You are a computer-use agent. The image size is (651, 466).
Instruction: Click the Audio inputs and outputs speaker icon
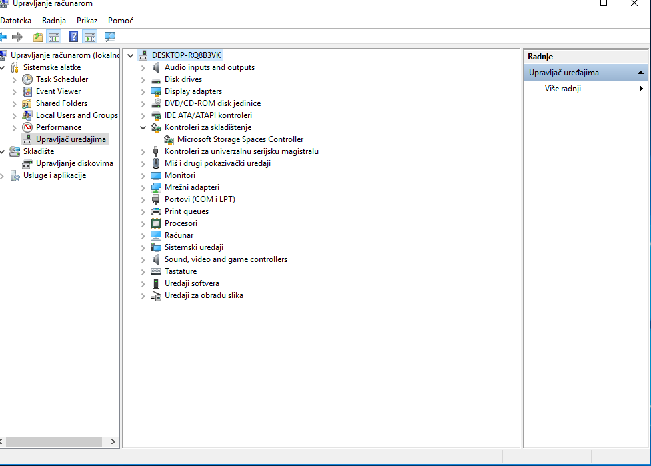tap(156, 67)
